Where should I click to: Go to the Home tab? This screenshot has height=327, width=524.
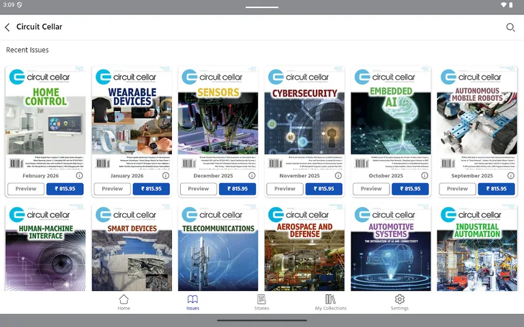click(x=123, y=302)
